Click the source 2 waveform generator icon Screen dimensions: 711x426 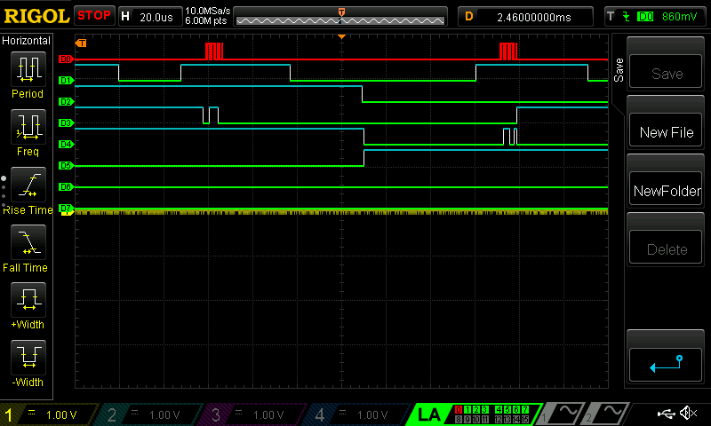605,414
